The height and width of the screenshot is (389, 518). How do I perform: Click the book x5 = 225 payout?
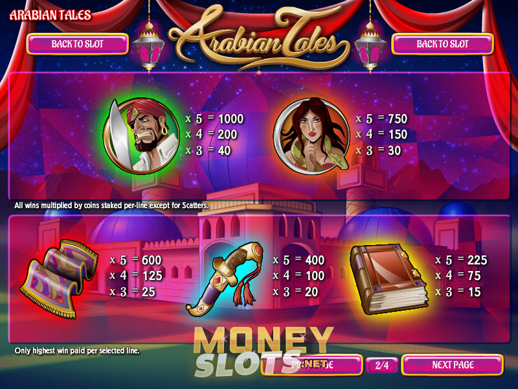click(x=462, y=261)
